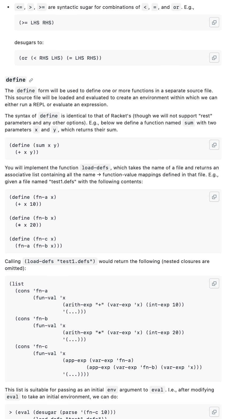Select the "load-defs" inline code mention
This screenshot has height=419, width=226.
(x=95, y=168)
